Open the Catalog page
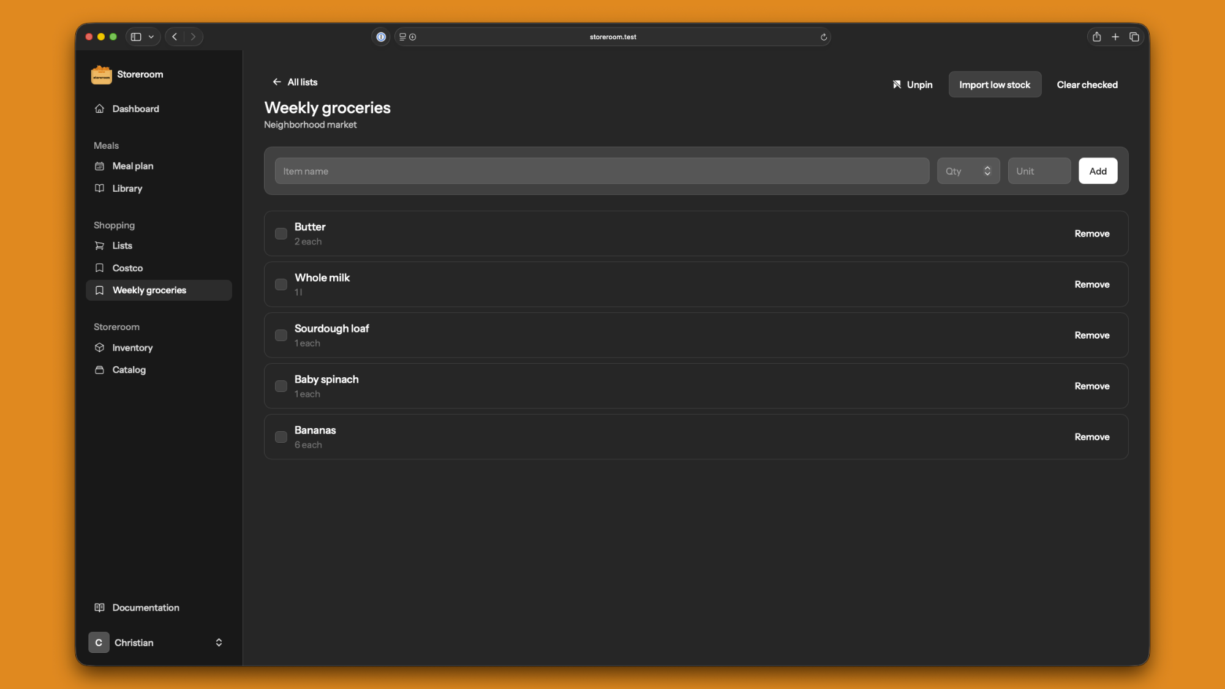The width and height of the screenshot is (1225, 689). (x=159, y=370)
